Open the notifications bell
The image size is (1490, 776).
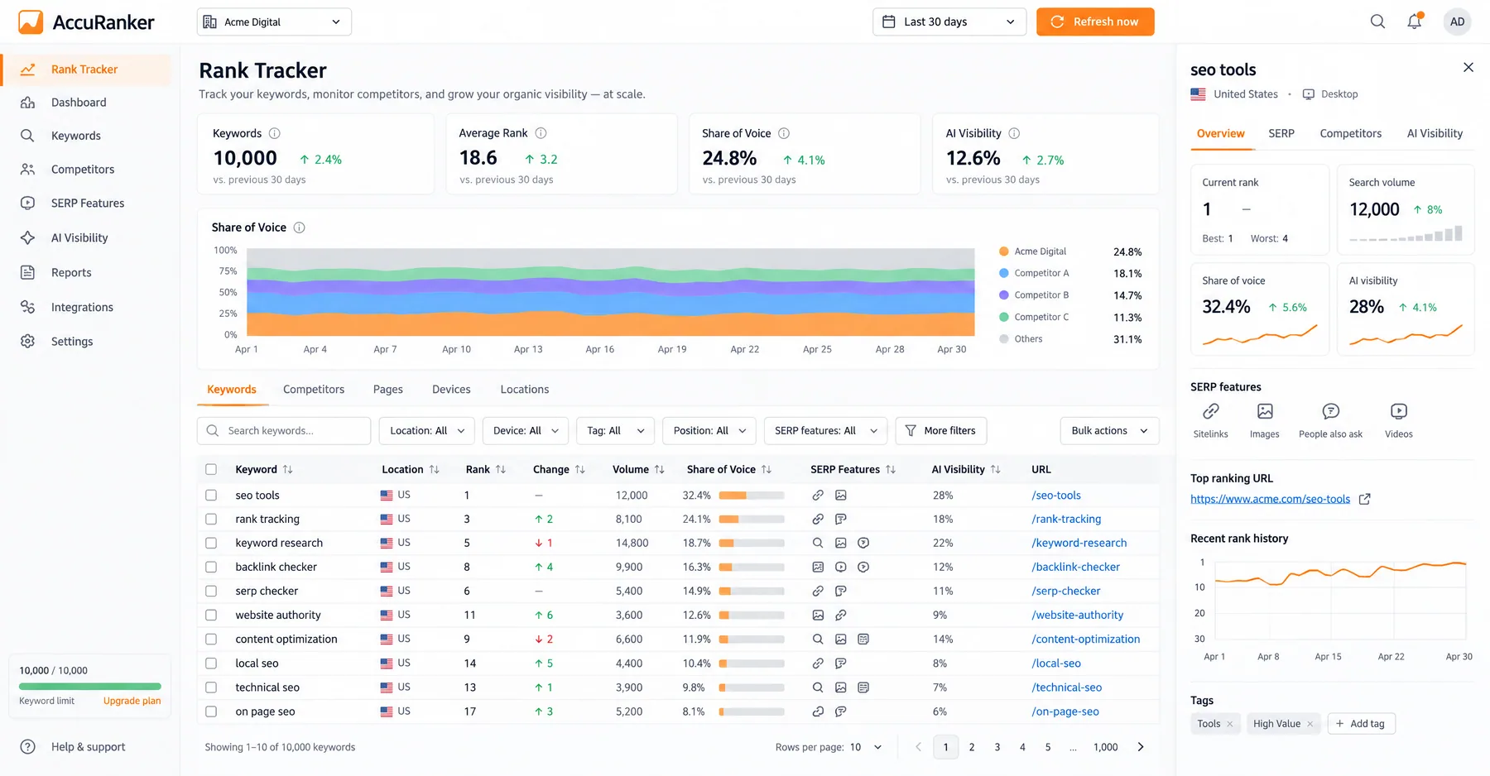point(1415,22)
